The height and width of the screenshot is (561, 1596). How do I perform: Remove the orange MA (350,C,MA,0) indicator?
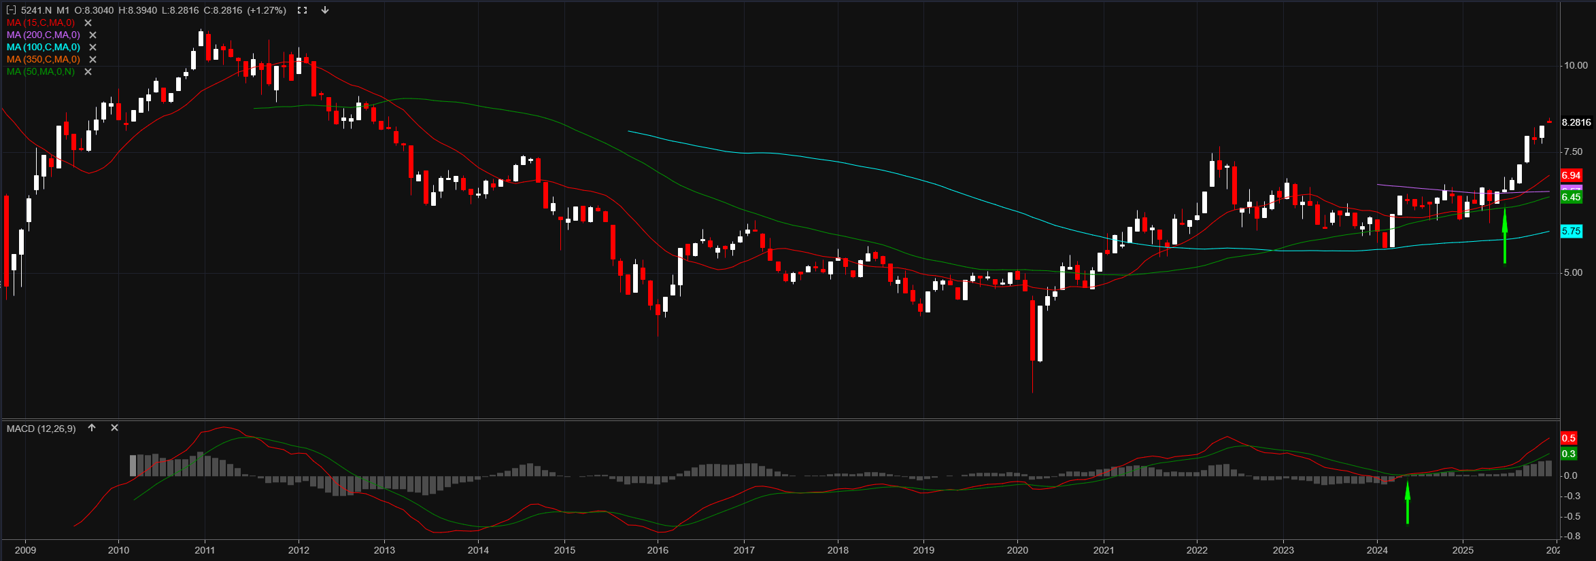coord(93,60)
